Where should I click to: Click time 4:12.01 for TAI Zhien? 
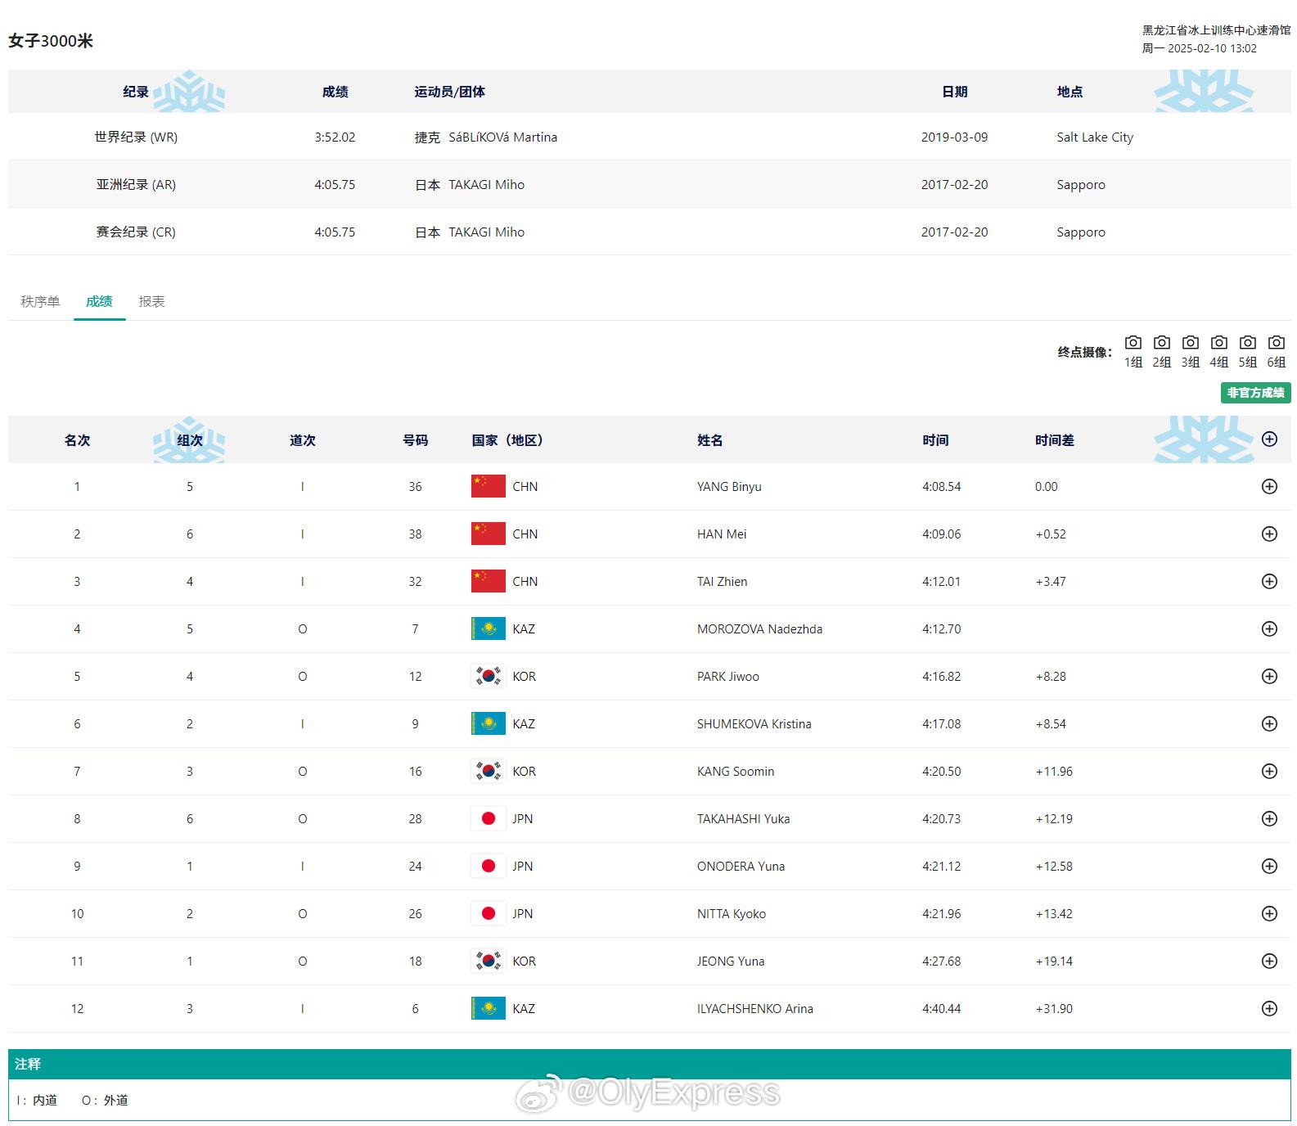tap(941, 581)
